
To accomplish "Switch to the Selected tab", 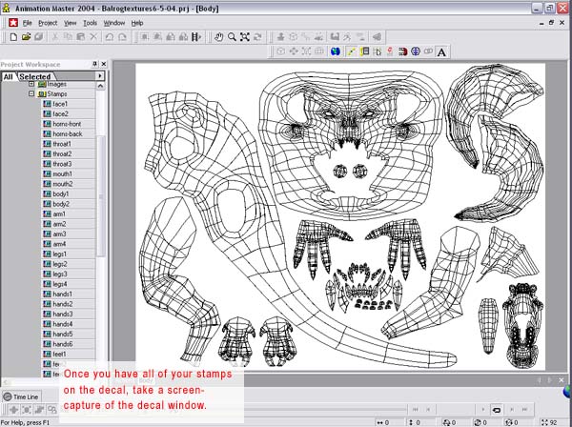I will point(34,76).
